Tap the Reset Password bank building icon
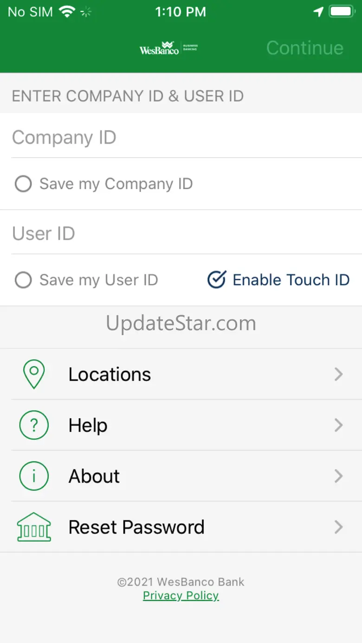Viewport: 362px width, 643px height. [34, 527]
